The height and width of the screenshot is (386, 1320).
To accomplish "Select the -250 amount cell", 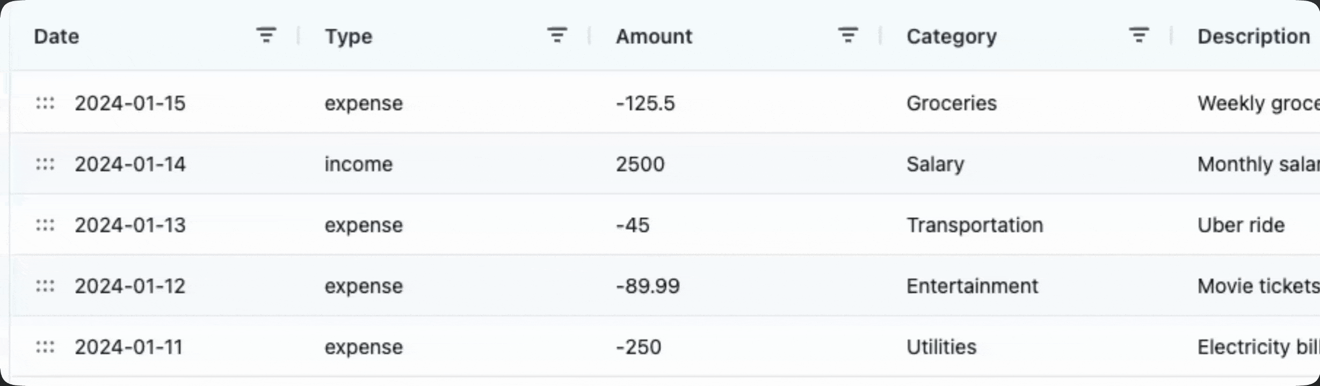I will [x=639, y=347].
